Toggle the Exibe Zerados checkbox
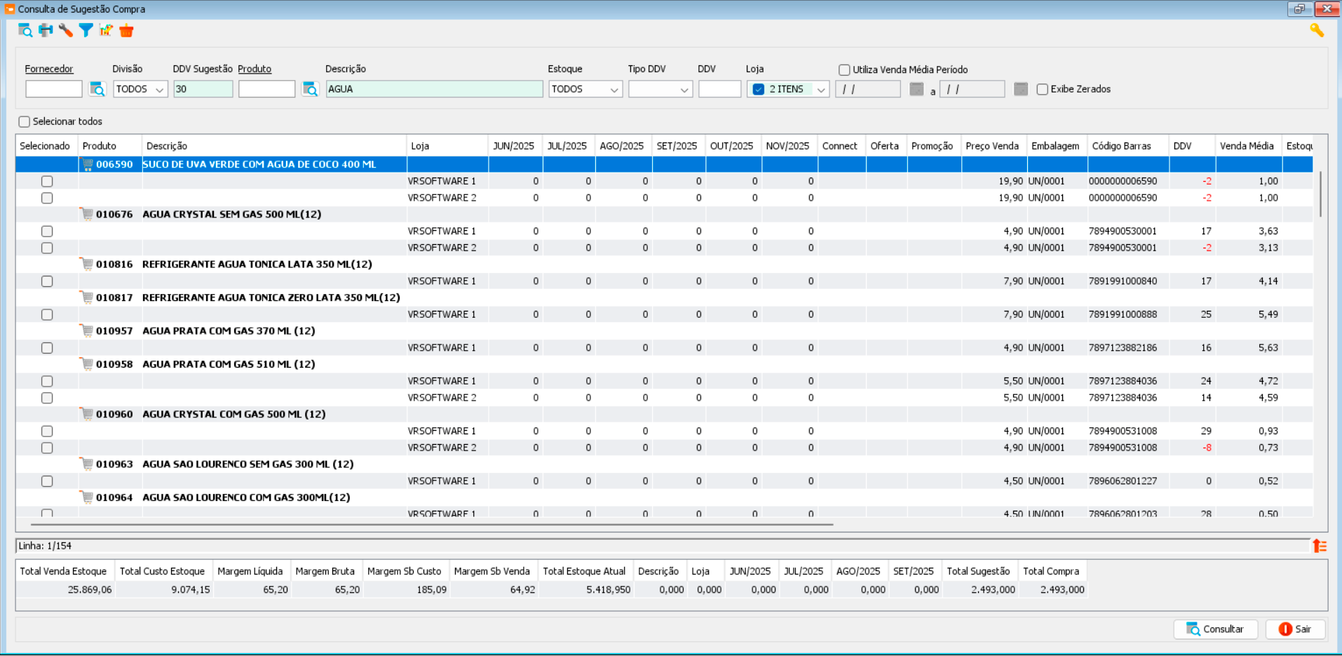 pyautogui.click(x=1043, y=89)
